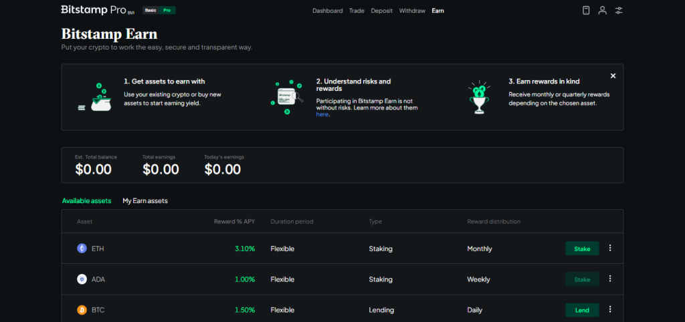This screenshot has height=322, width=685.
Task: Click the BTC asset name
Action: [98, 310]
